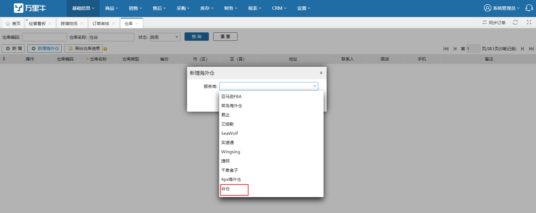
Task: Click the 查询 button
Action: tap(197, 37)
